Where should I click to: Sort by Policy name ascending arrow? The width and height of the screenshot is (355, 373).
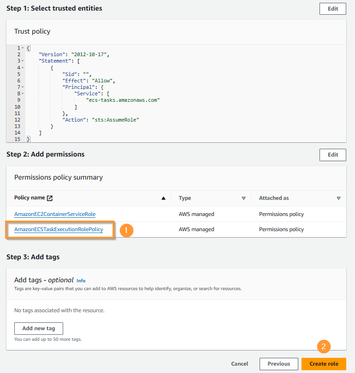click(x=163, y=198)
